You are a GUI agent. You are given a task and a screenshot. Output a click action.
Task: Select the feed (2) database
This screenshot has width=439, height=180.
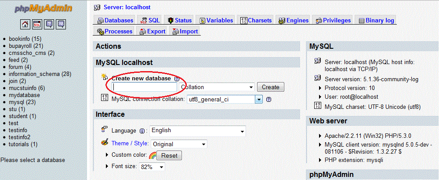point(18,60)
